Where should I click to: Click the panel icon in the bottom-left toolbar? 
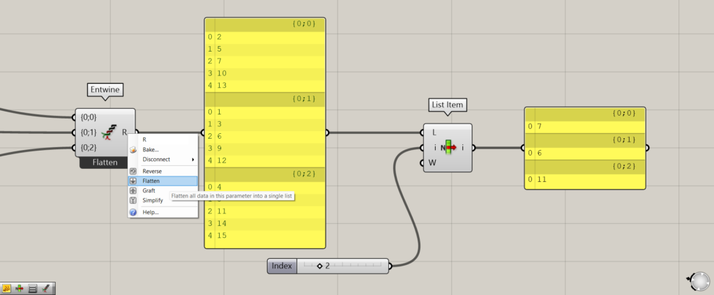point(33,287)
